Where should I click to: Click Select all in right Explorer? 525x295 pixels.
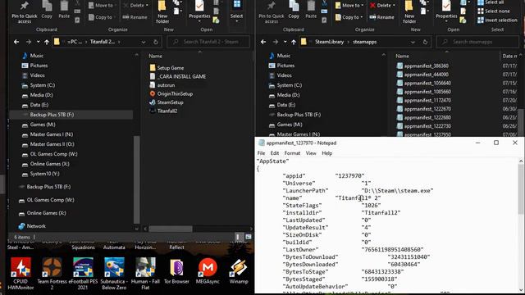[491, 2]
